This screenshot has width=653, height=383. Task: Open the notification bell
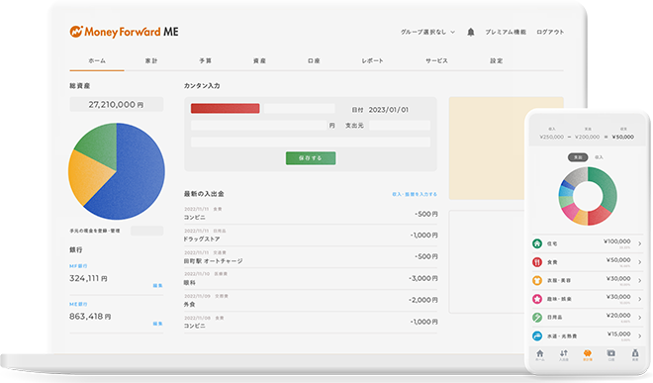[x=471, y=32]
